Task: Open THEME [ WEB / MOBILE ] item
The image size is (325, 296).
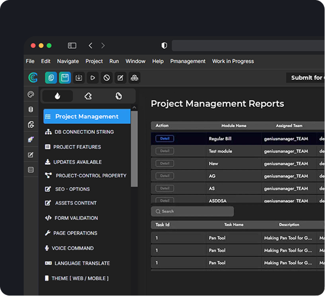Action: click(77, 278)
